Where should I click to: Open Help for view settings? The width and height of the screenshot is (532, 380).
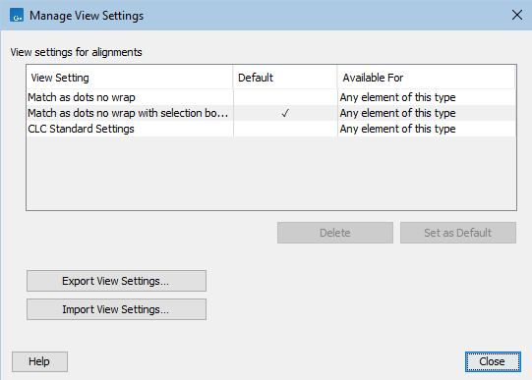(x=39, y=361)
